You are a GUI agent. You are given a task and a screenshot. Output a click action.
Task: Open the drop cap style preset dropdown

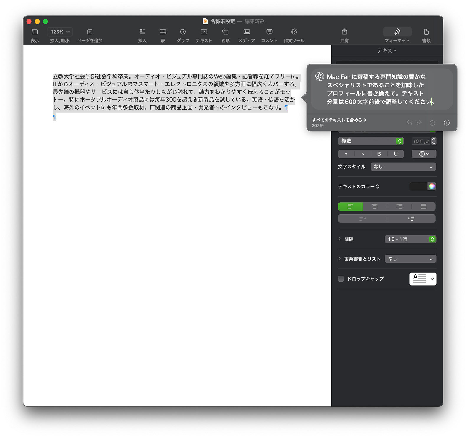coord(423,279)
